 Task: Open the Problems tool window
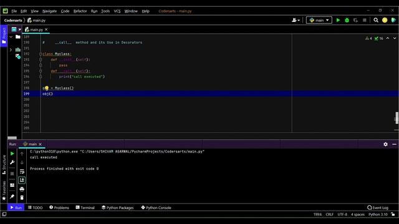[x=59, y=207]
